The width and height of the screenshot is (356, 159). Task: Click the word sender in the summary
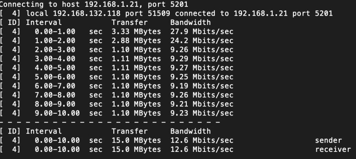tap(328, 140)
